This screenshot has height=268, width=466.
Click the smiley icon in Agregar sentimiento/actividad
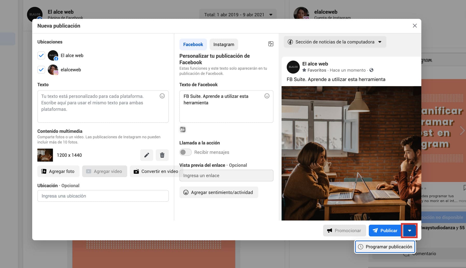(186, 192)
